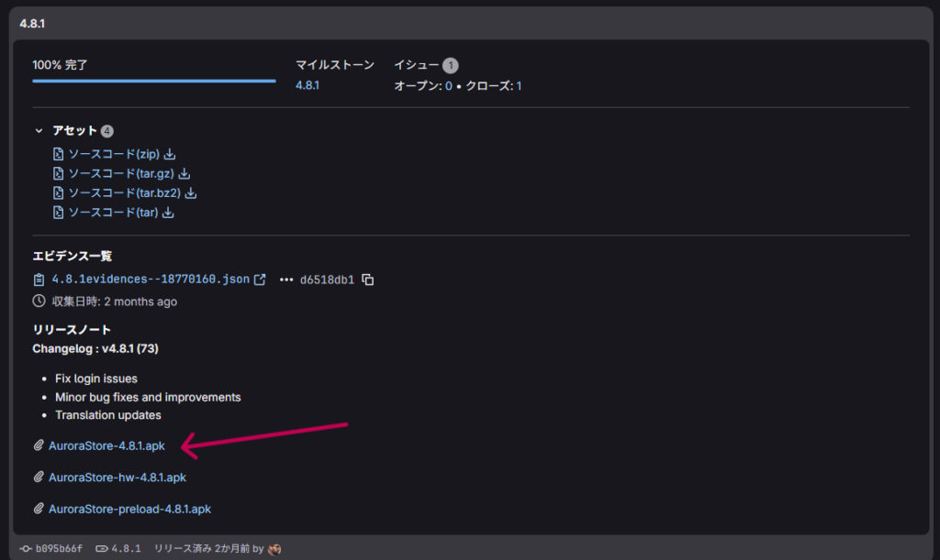The image size is (940, 560).
Task: Open the 4.8.1 milestone link
Action: (x=307, y=85)
